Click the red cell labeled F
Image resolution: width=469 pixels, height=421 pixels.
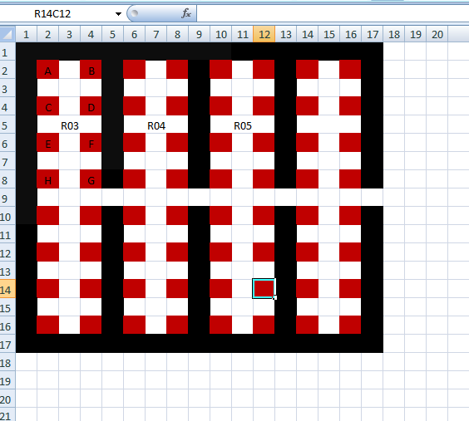(x=91, y=143)
